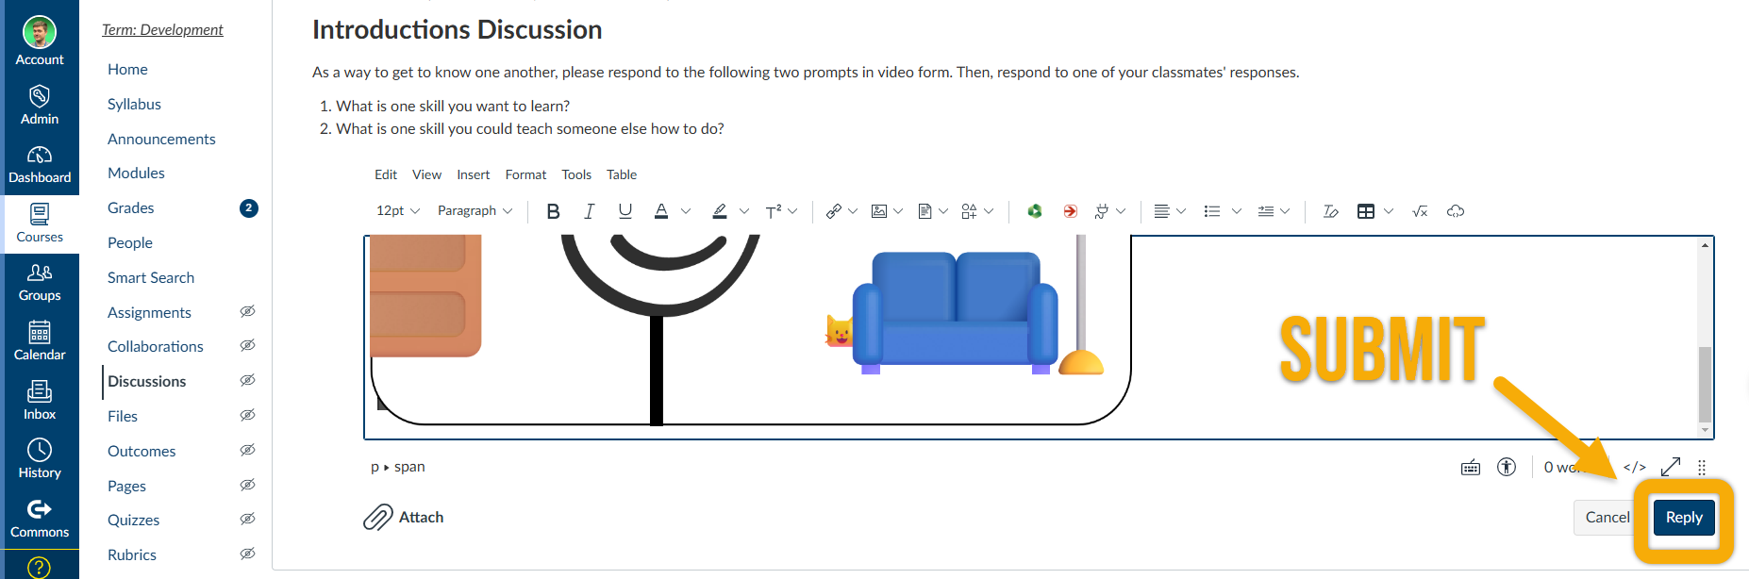
Task: Click the accessibility checker icon
Action: 1507,467
